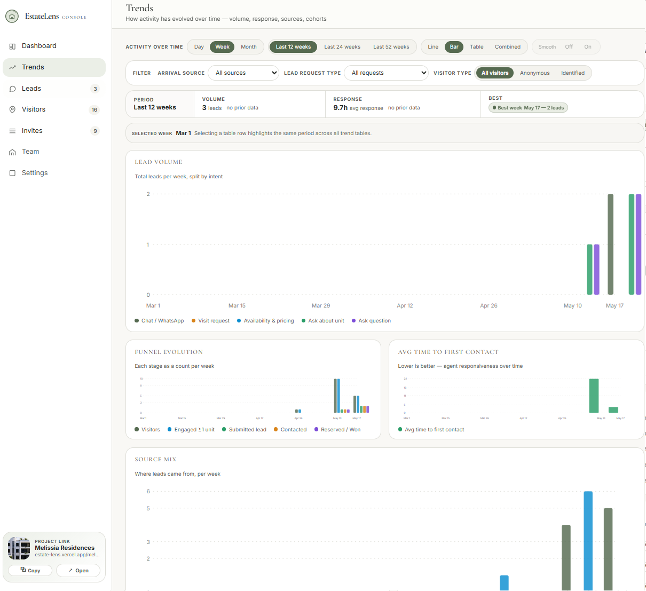
Task: Click the Trends line-chart sidebar icon
Action: (12, 67)
